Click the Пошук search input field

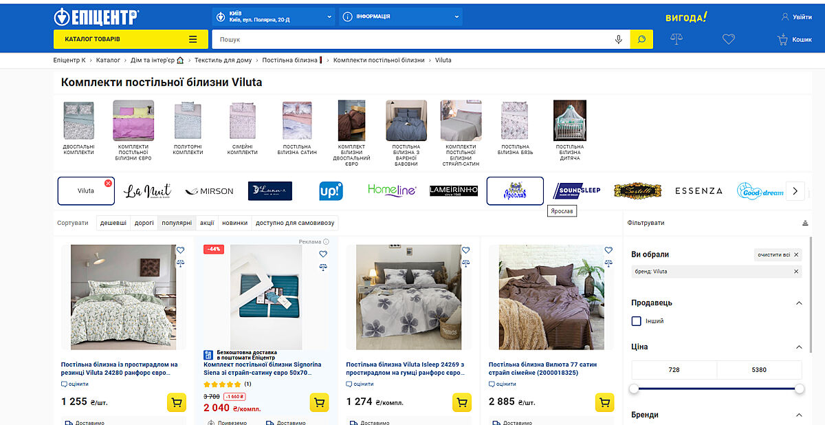tap(412, 39)
